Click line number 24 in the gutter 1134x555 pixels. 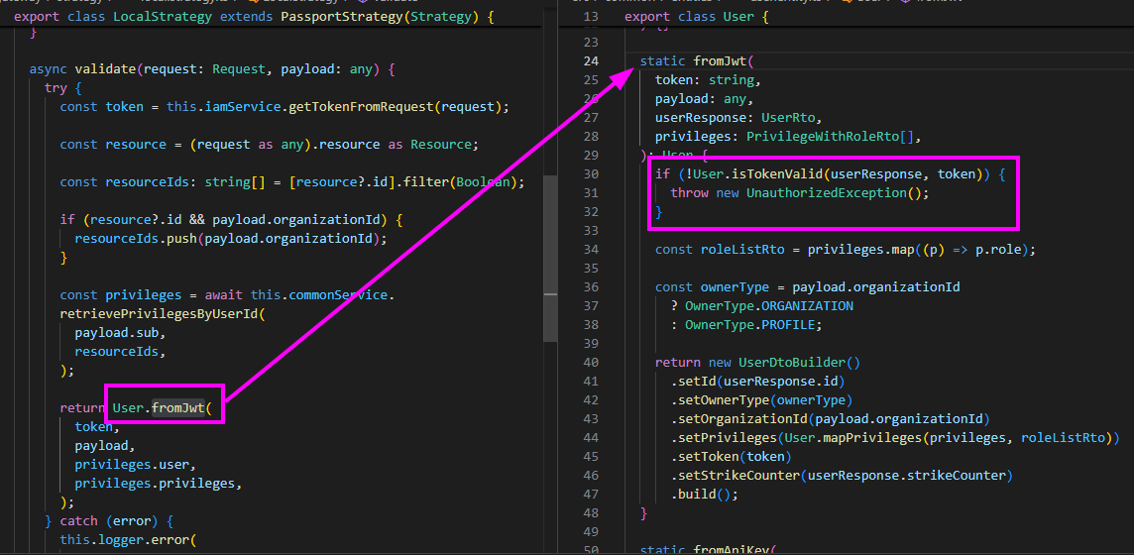[591, 60]
